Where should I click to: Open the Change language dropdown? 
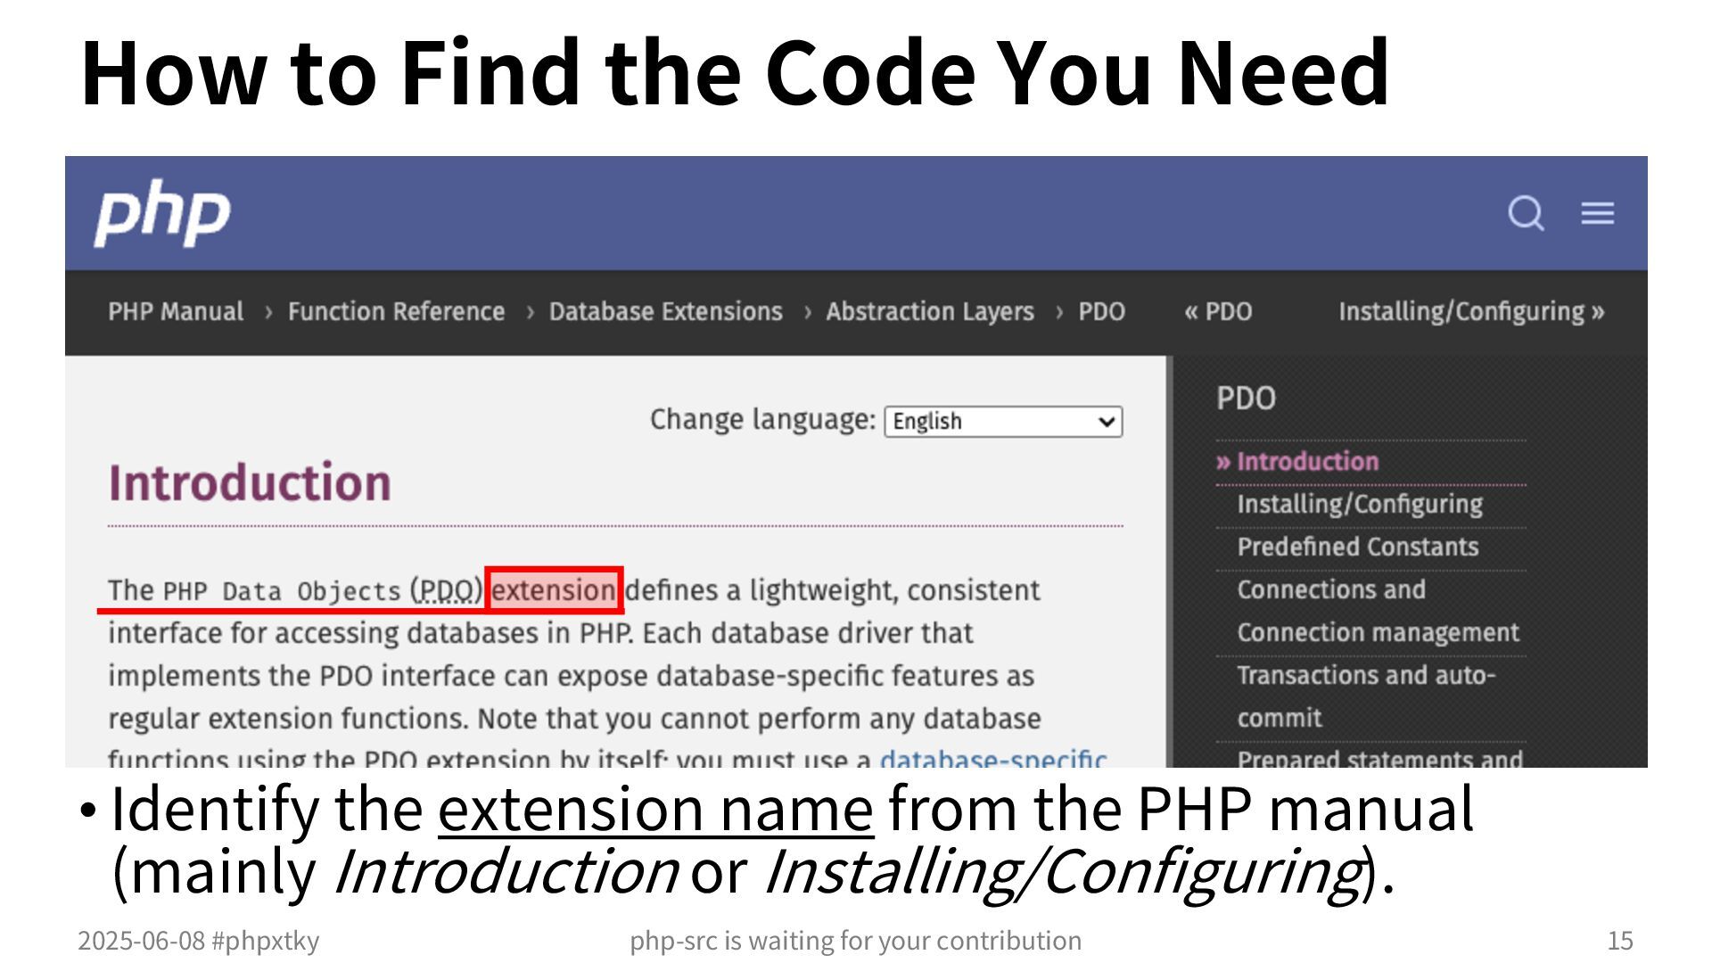(x=1003, y=422)
